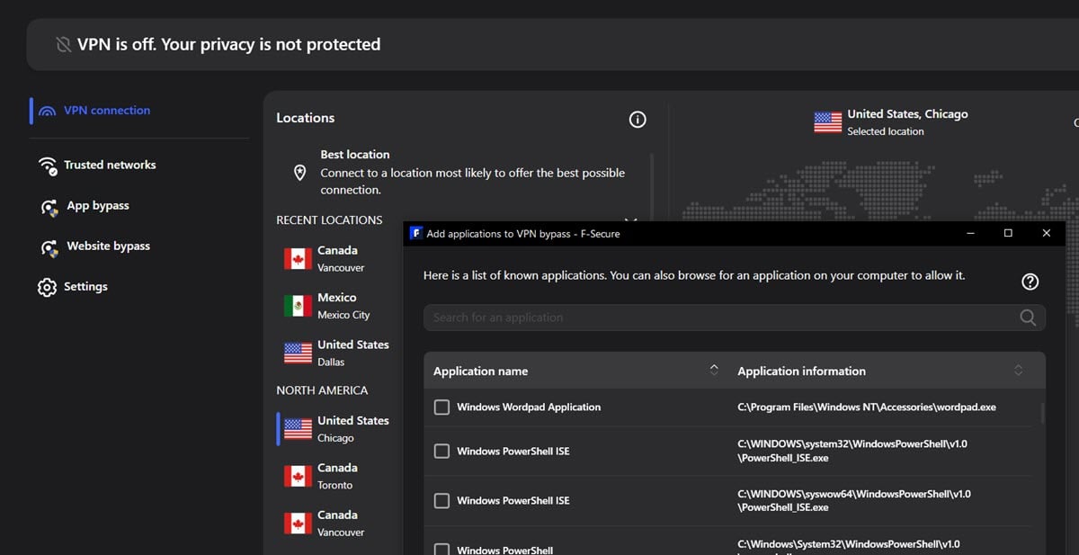Screen dimensions: 1079x555
Task: Click the App bypass shield icon
Action: coord(49,207)
